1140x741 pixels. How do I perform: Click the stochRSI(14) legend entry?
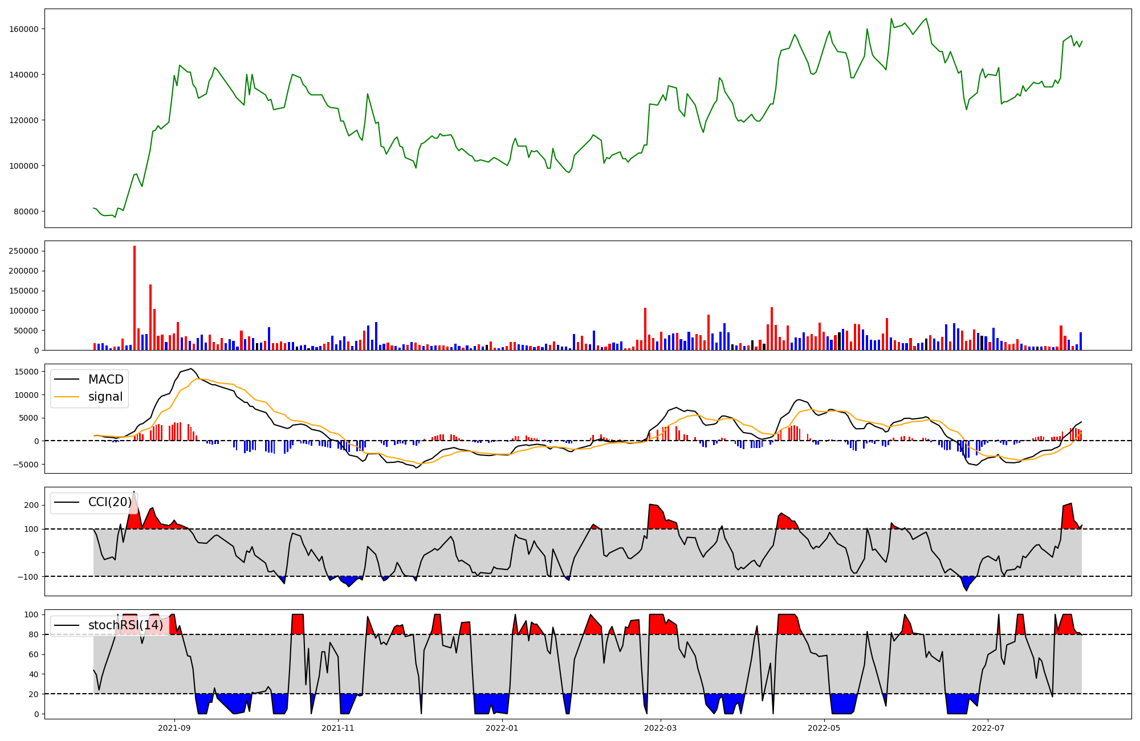pyautogui.click(x=125, y=625)
